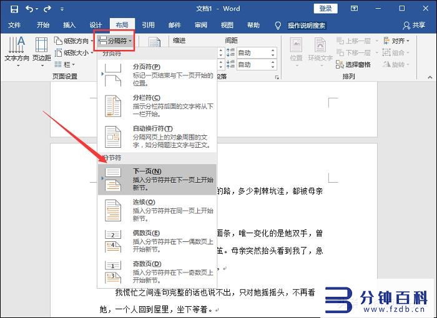This screenshot has height=318, width=437.
Task: Click the 操作说明搜索 search box
Action: [307, 26]
